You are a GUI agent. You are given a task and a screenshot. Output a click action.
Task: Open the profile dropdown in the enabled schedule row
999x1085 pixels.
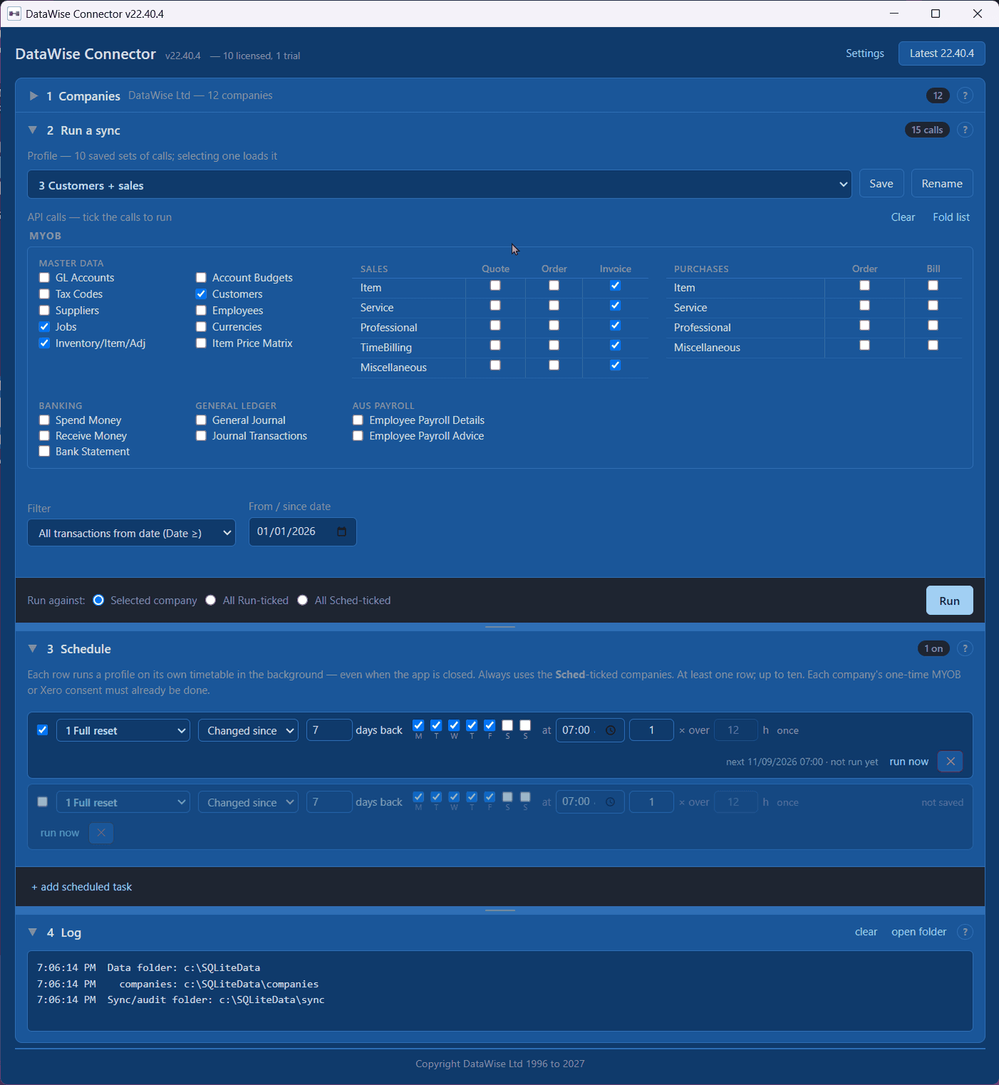(x=123, y=730)
